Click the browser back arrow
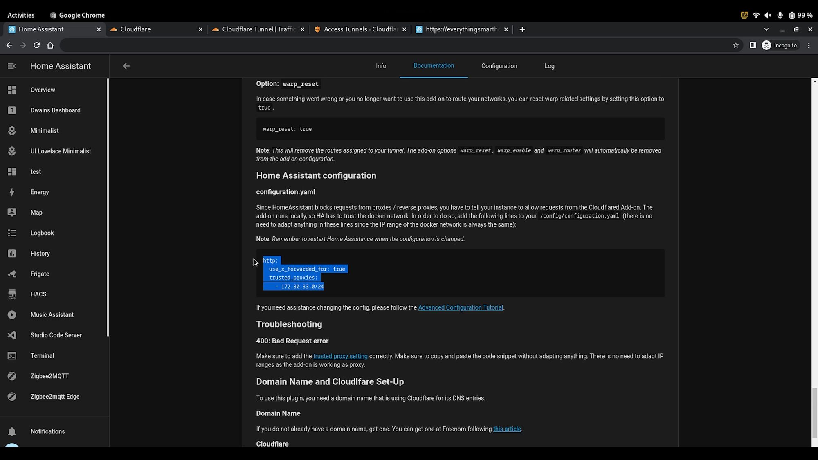Screen dimensions: 818x460 coord(9,45)
